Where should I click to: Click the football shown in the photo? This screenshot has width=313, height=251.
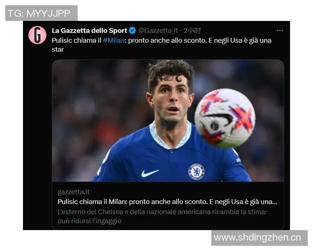[225, 118]
